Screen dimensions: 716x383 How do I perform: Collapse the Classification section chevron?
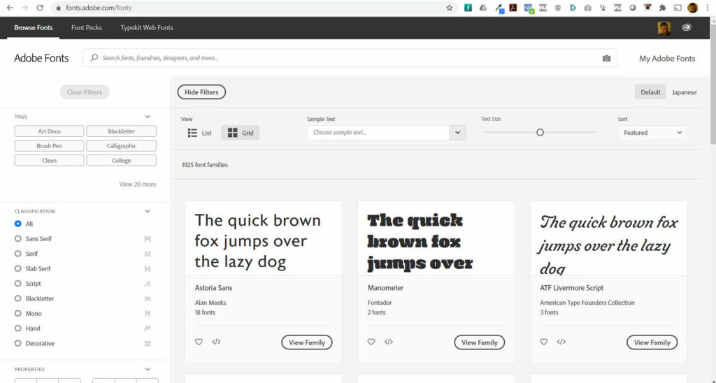148,211
